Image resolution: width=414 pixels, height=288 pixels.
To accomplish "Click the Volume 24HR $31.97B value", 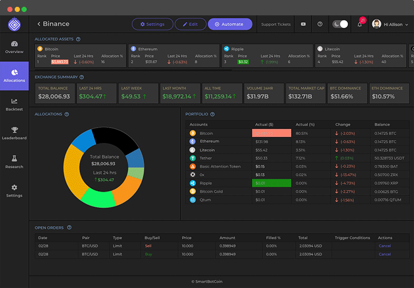I will point(257,96).
